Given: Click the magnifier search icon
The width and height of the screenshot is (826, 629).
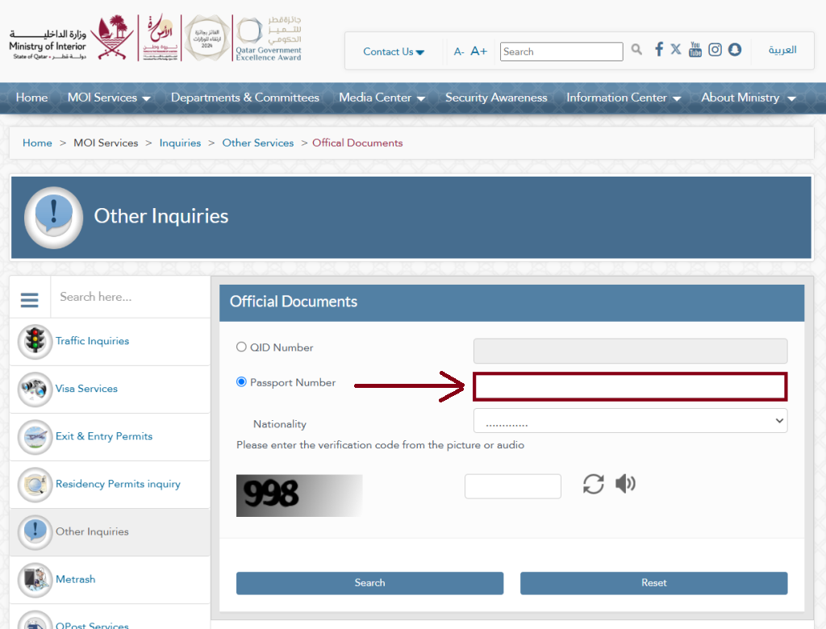Looking at the screenshot, I should [x=636, y=50].
